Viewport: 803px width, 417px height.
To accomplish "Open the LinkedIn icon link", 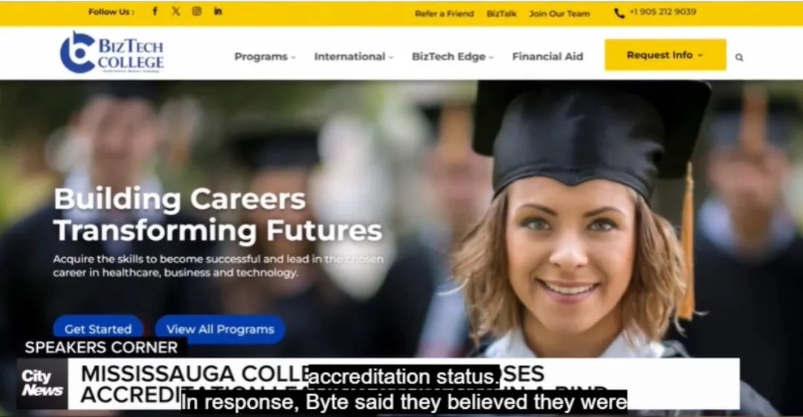I will click(x=218, y=11).
